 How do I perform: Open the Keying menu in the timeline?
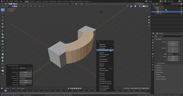14,88
